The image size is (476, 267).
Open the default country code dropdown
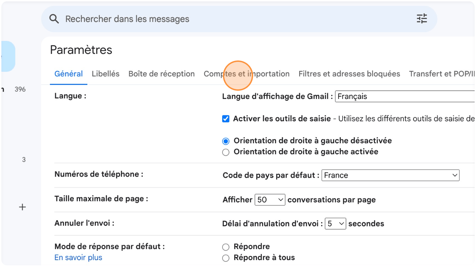(390, 175)
